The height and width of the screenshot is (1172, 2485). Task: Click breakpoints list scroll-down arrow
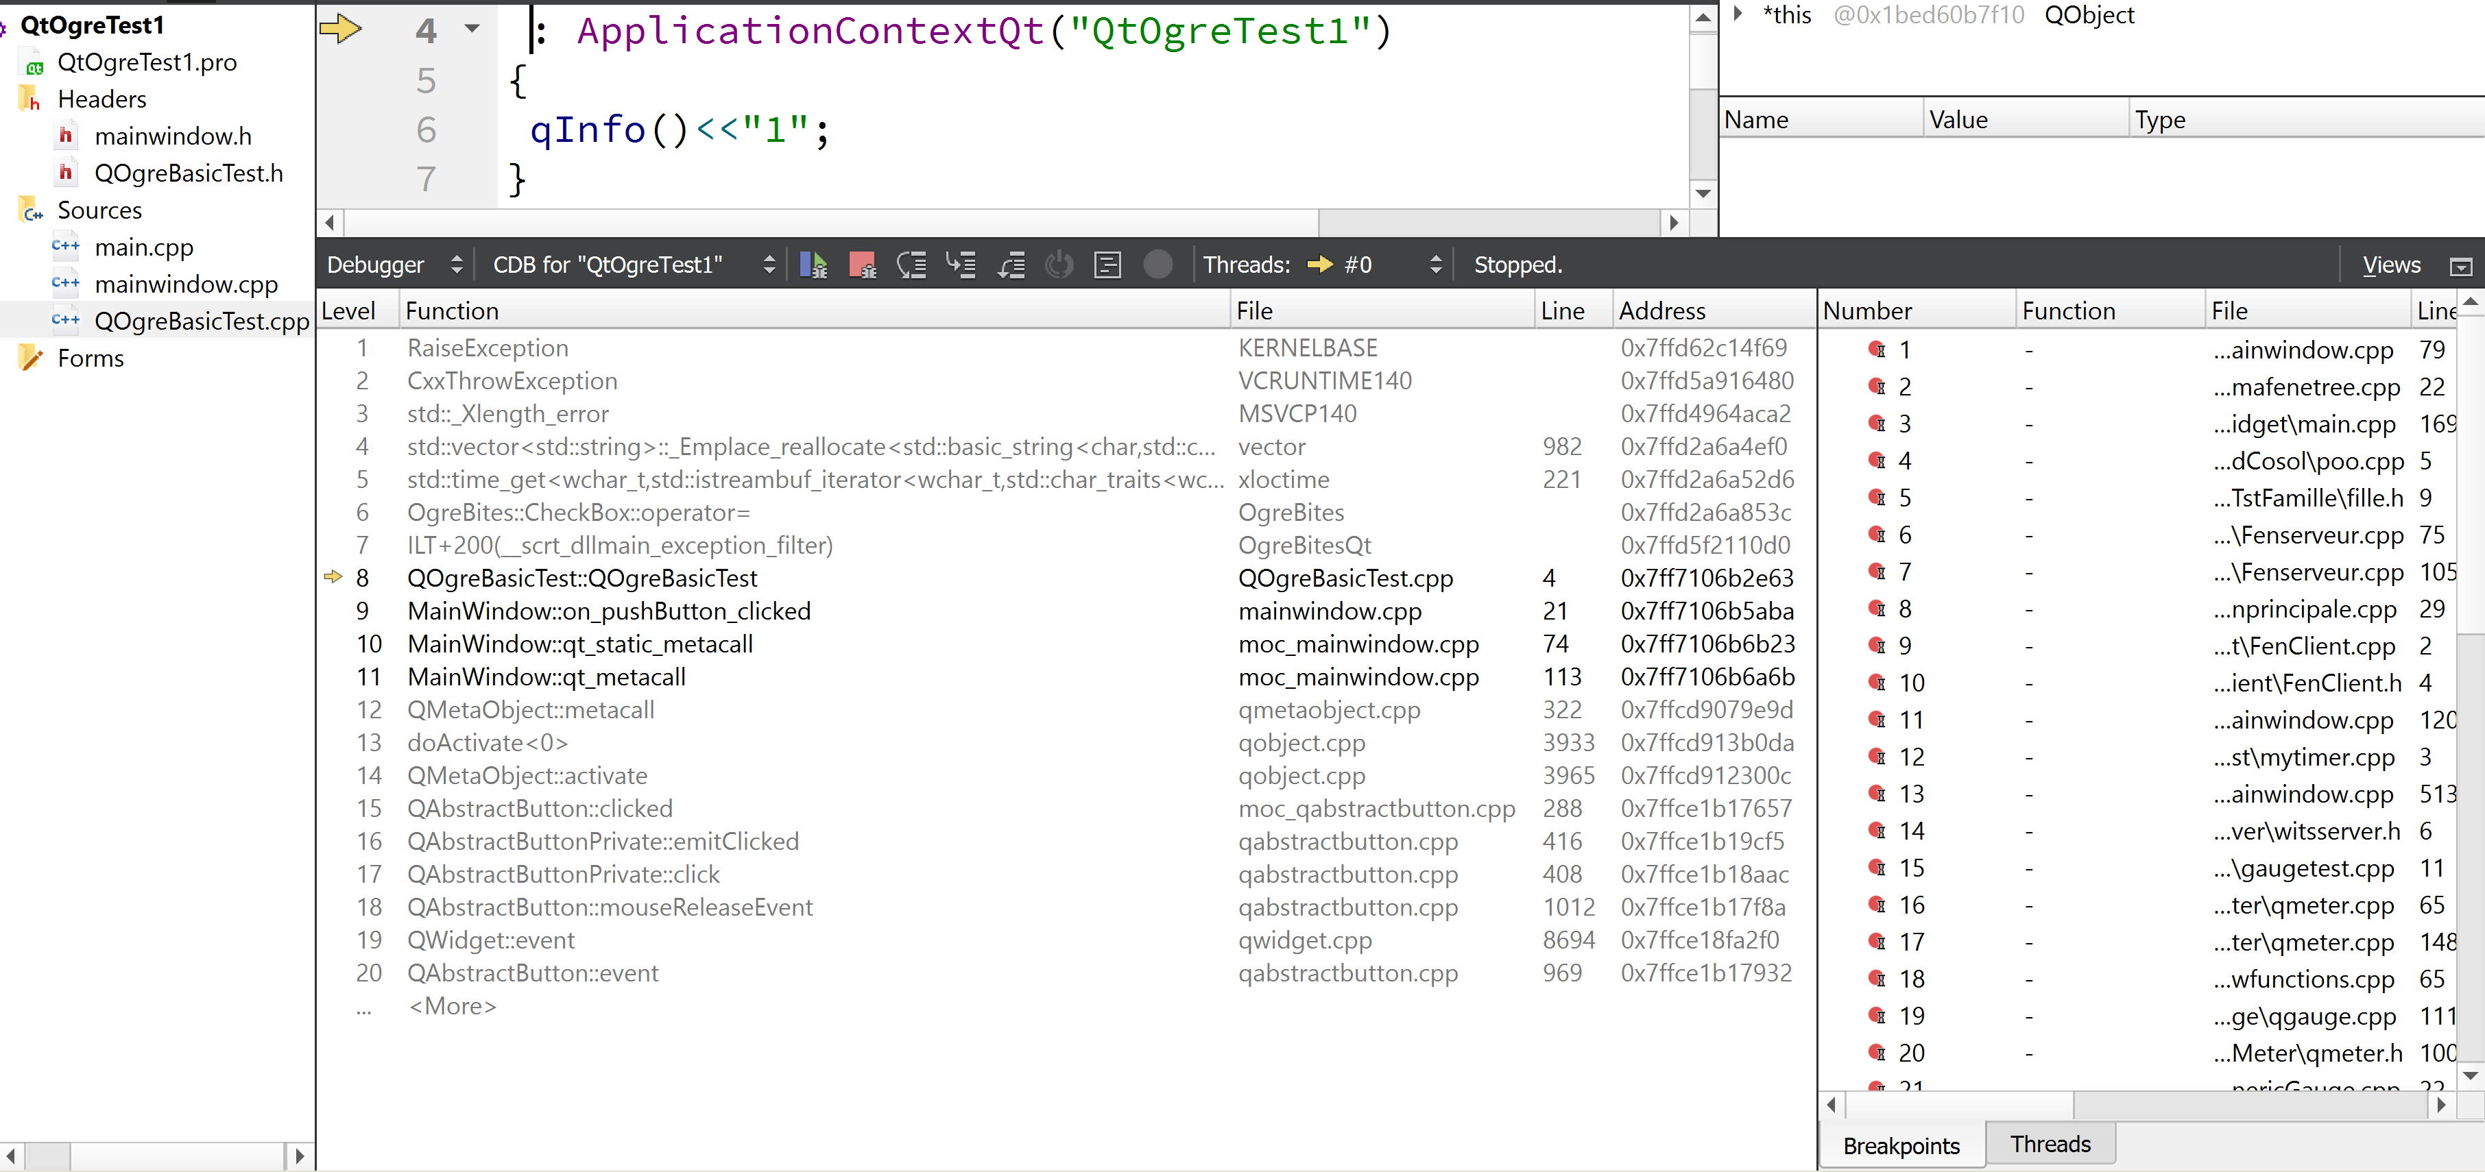tap(2469, 1075)
